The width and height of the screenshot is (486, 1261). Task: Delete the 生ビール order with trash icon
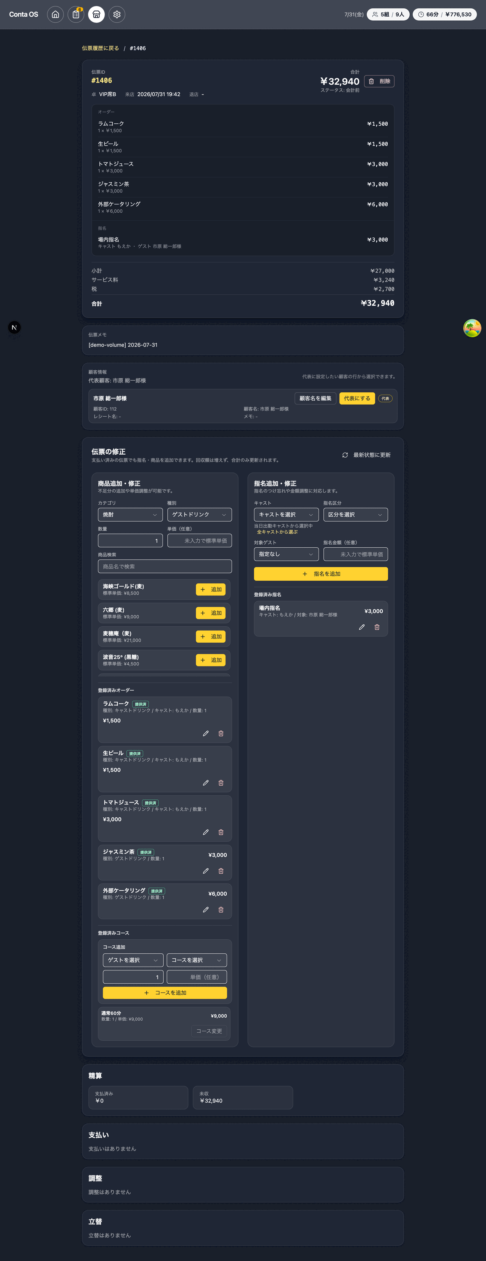coord(221,783)
